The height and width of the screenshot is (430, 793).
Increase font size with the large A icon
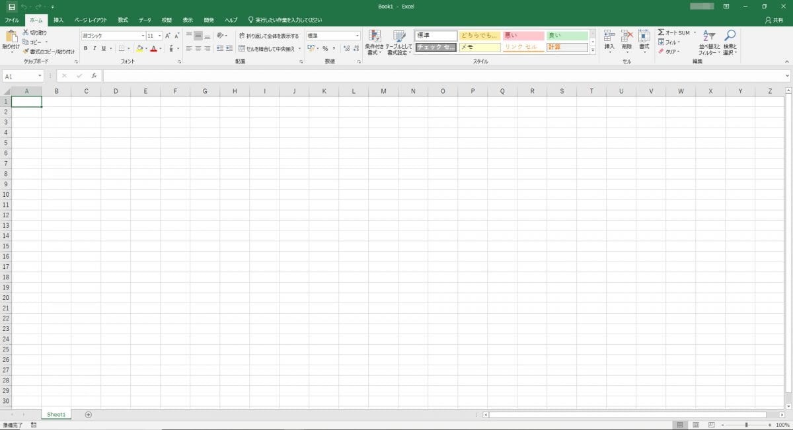(x=168, y=36)
